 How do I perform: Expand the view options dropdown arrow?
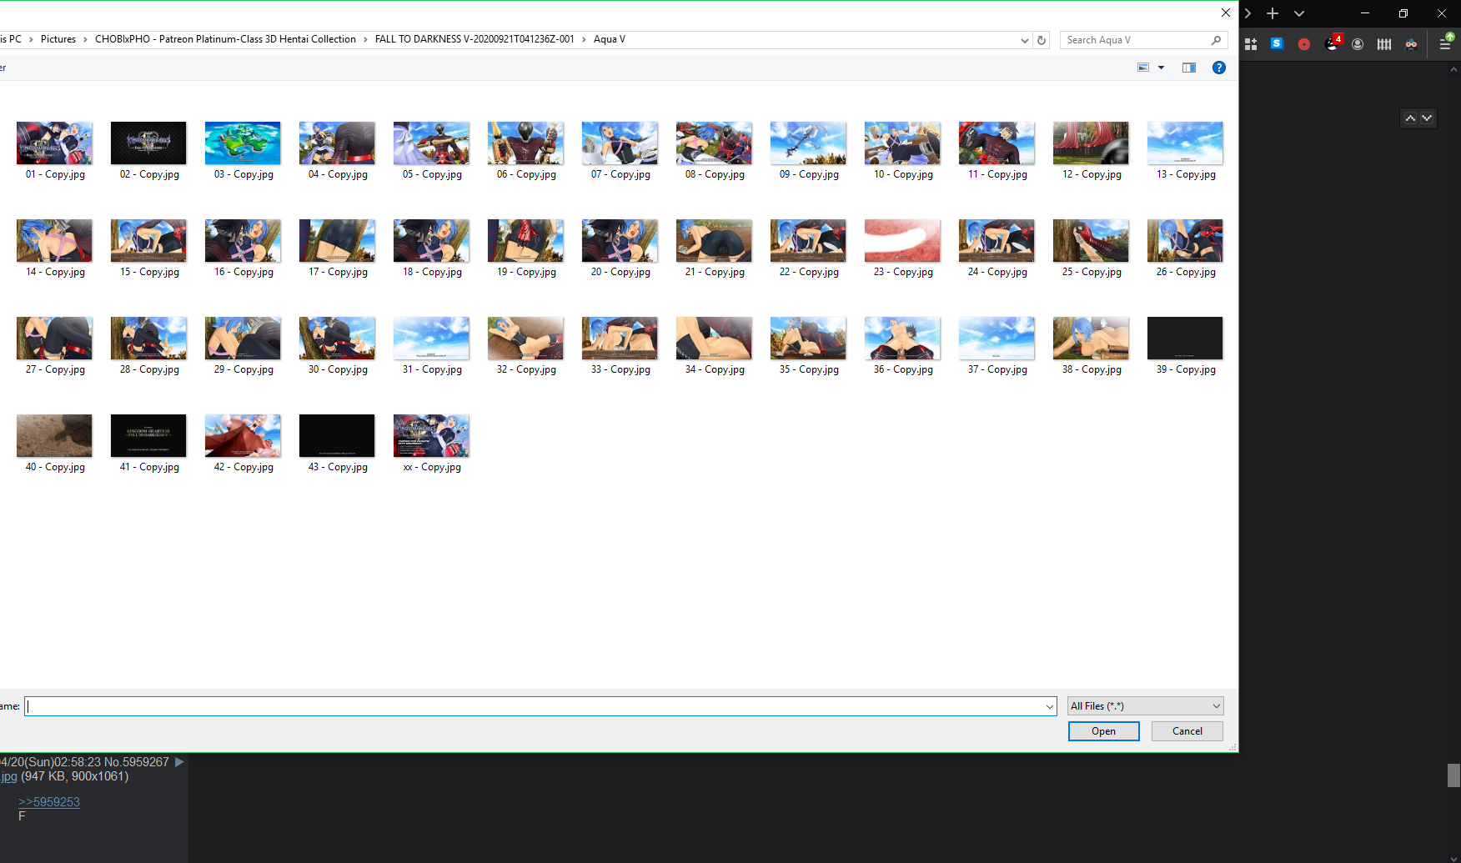point(1161,68)
